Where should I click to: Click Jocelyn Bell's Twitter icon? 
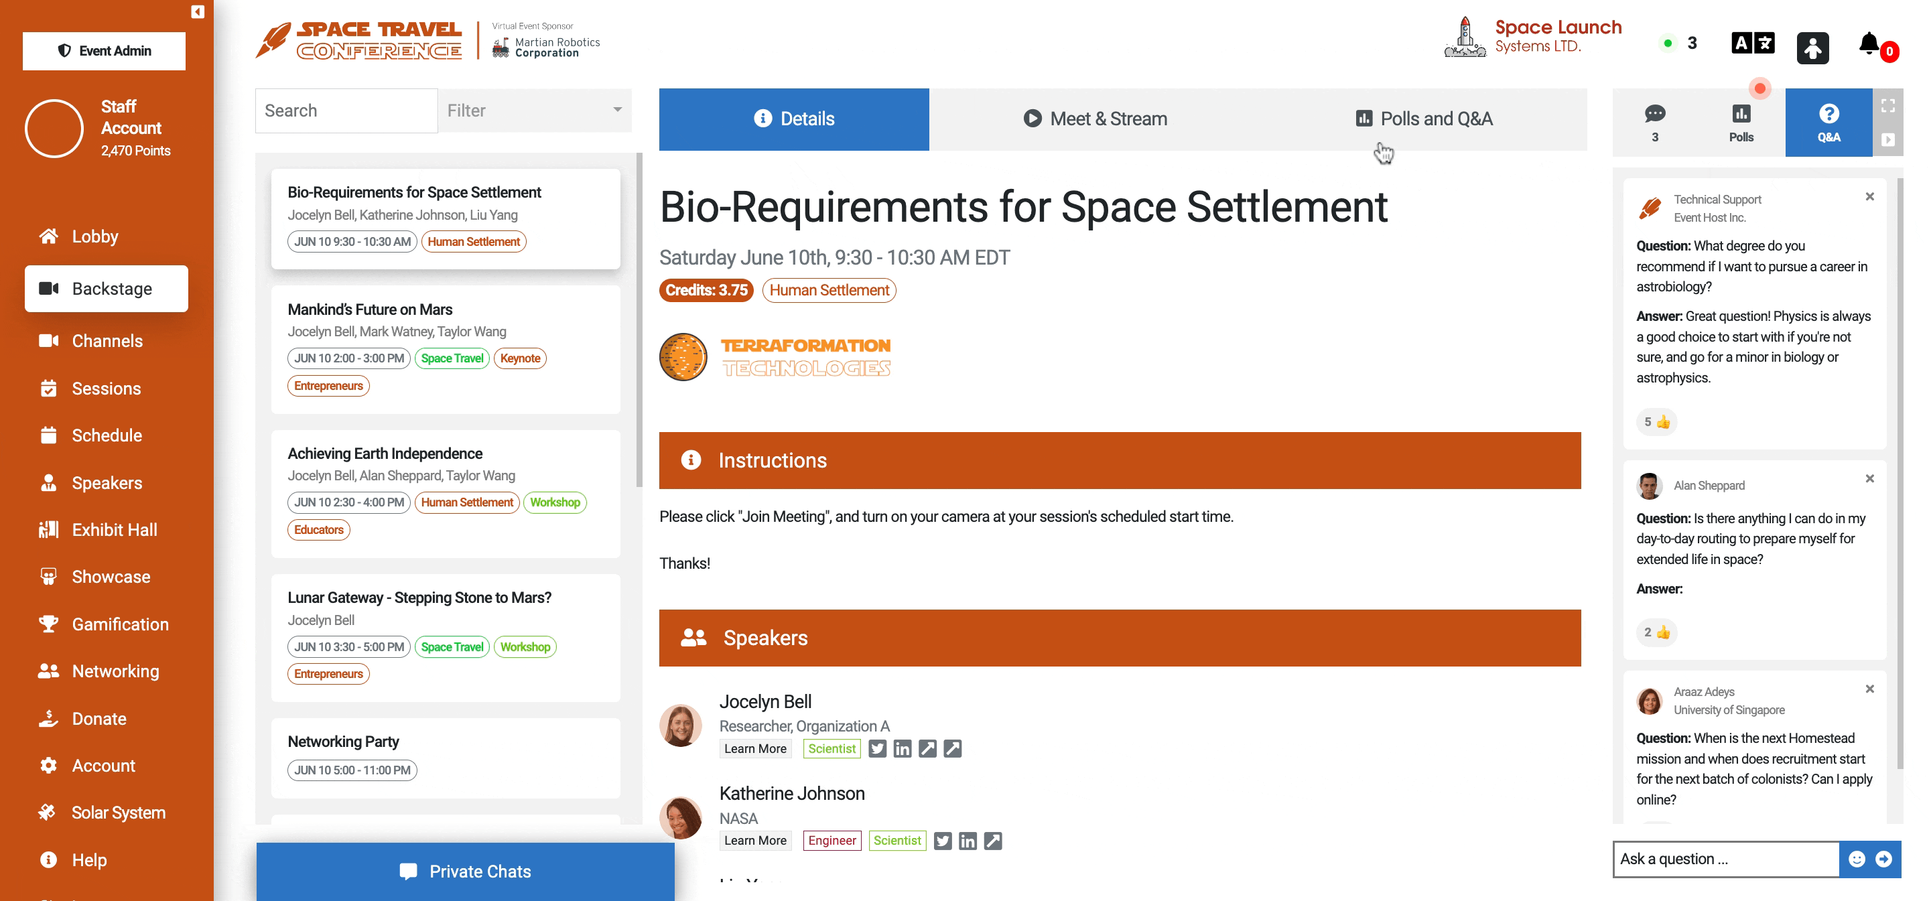[877, 748]
